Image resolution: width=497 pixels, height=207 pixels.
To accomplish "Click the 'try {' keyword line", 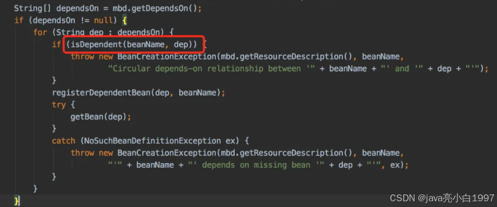I will tap(64, 105).
